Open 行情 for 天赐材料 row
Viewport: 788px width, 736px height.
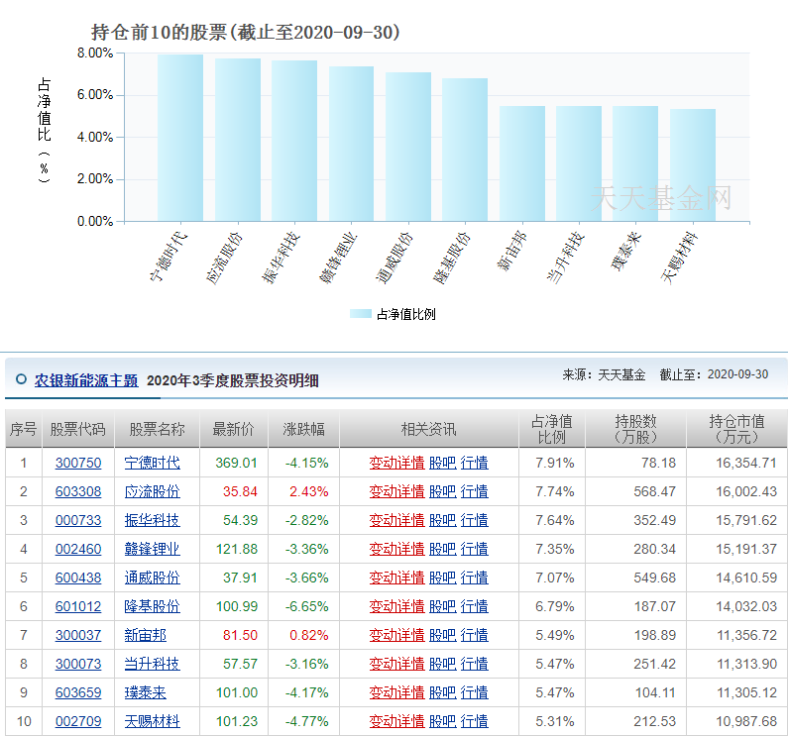click(x=475, y=721)
